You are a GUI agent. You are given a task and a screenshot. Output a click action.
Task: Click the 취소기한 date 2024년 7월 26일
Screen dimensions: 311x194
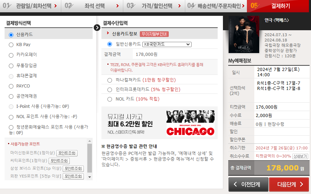[281, 148]
